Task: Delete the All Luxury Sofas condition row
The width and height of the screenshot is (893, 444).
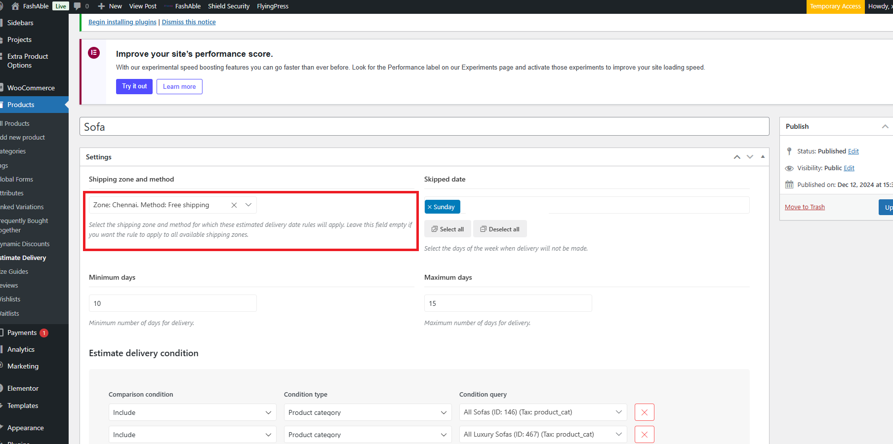Action: 645,435
